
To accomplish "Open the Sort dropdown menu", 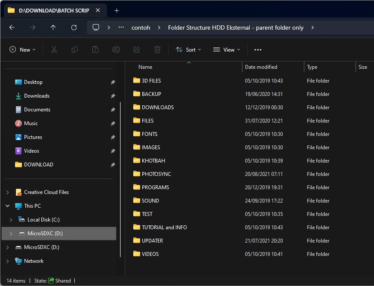I will coord(188,49).
